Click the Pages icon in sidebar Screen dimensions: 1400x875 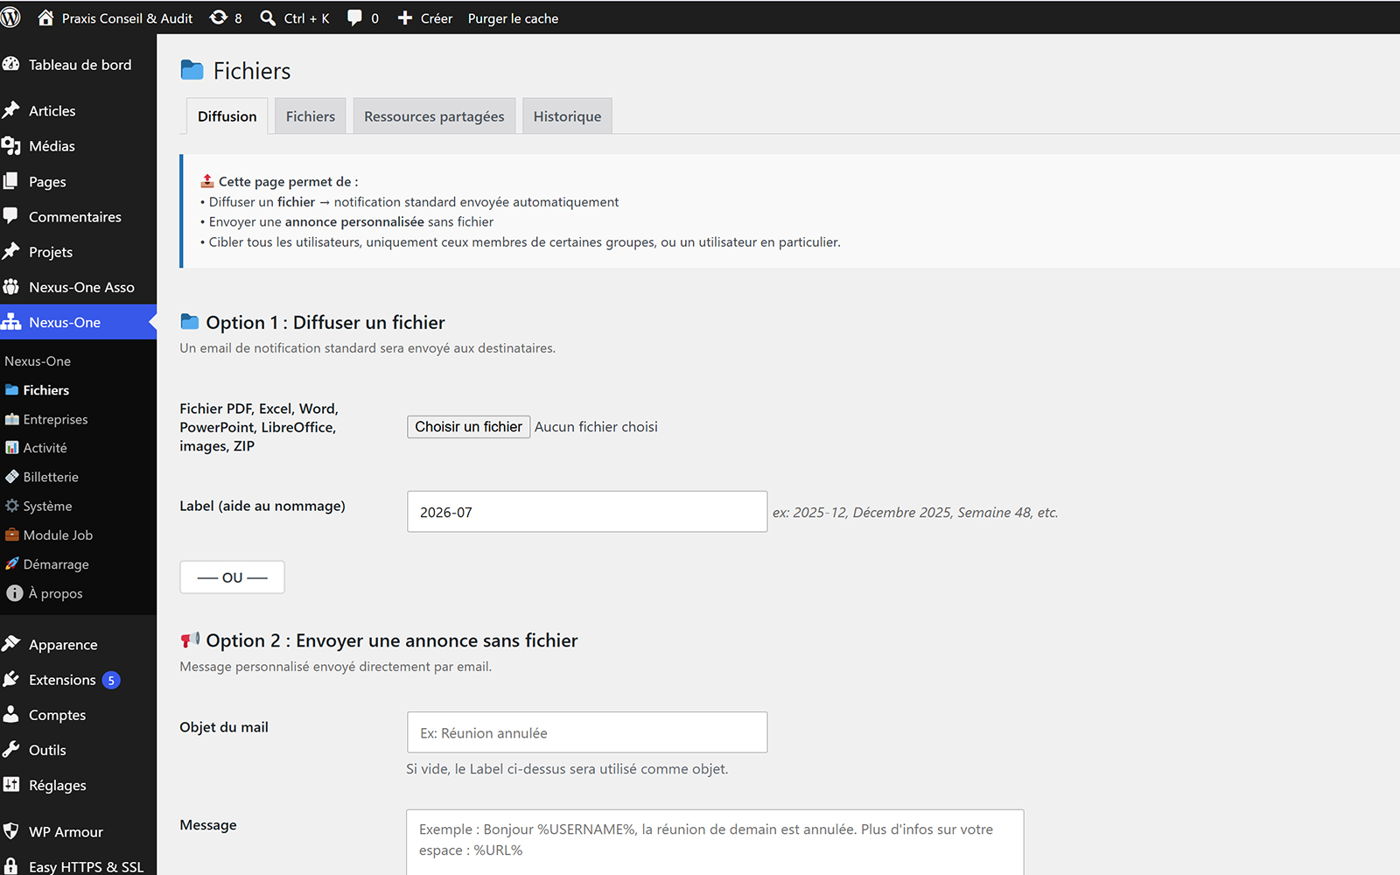[x=11, y=181]
